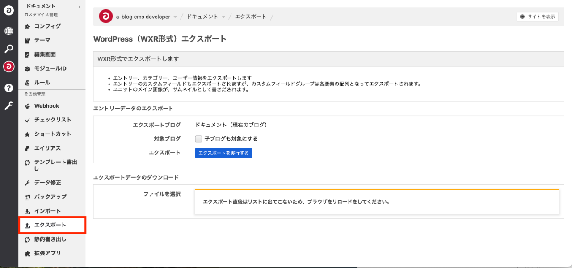Click the icon beside ルール
The image size is (572, 268).
point(27,83)
